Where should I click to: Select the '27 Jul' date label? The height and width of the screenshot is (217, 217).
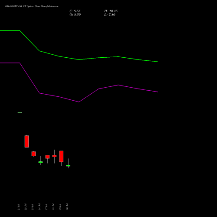pos(46,207)
